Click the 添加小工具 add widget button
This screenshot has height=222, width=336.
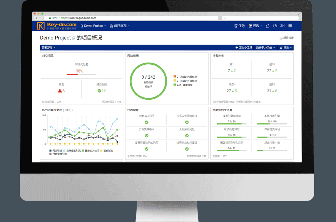point(244,48)
